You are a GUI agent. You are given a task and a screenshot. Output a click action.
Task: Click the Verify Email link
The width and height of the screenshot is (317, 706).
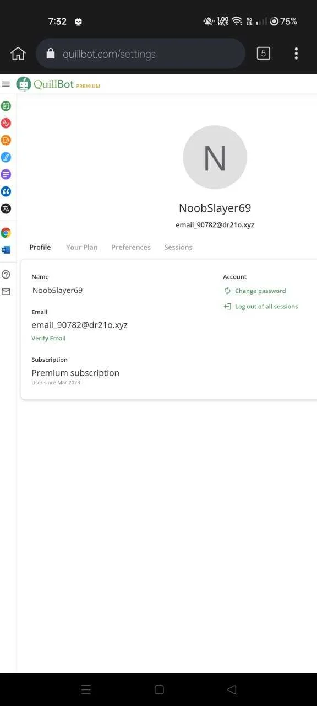click(48, 338)
